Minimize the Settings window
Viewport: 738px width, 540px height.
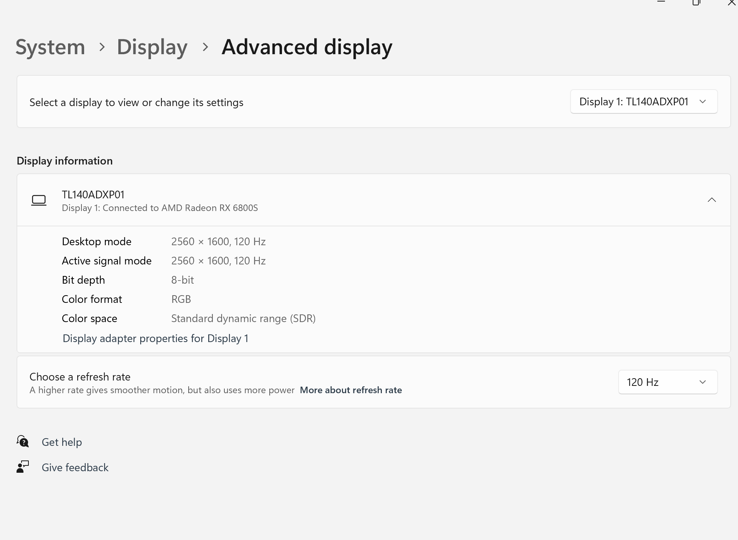click(x=661, y=2)
